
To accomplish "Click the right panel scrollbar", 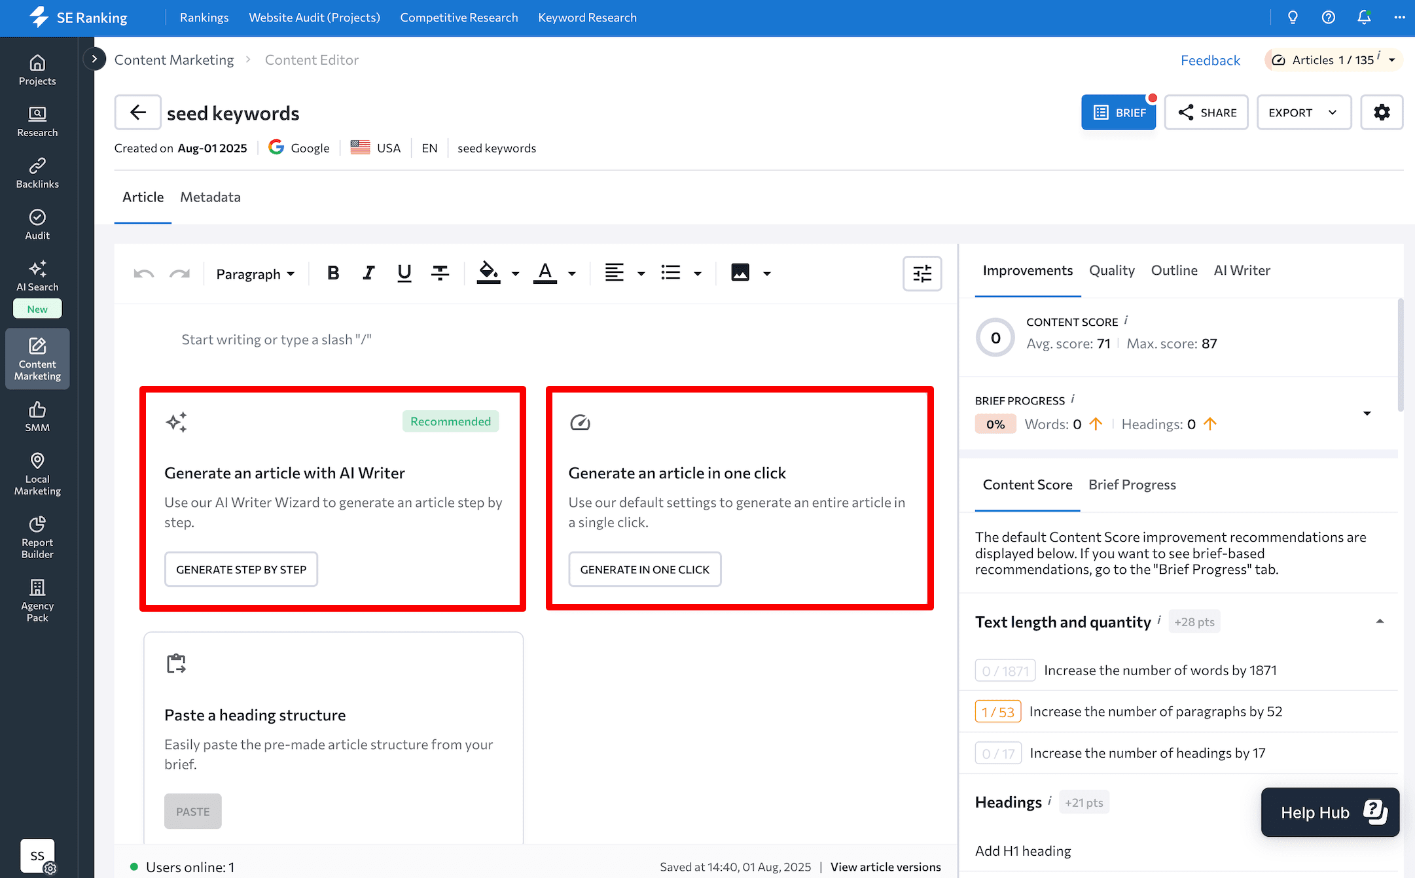I will click(1401, 355).
